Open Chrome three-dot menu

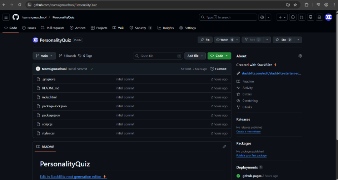tap(334, 5)
